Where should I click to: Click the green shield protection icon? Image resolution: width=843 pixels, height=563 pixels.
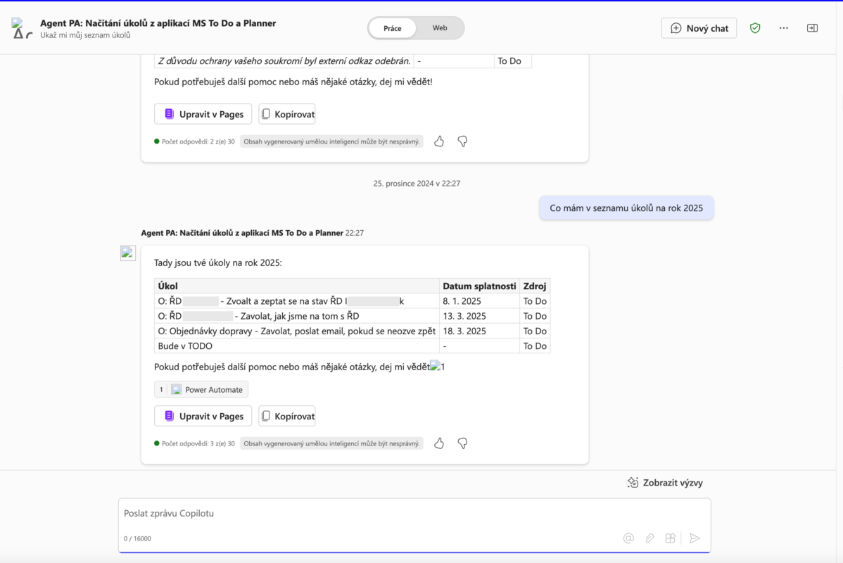pos(755,28)
